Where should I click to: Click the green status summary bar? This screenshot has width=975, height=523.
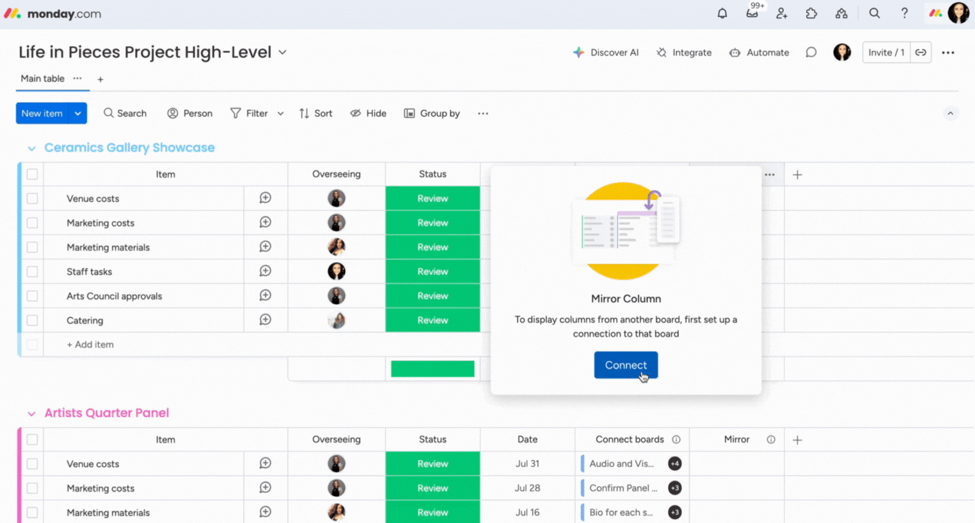click(433, 369)
